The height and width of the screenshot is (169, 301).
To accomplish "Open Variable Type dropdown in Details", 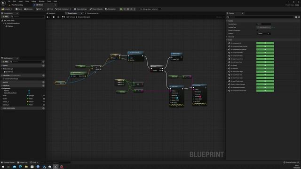I will tap(263, 27).
